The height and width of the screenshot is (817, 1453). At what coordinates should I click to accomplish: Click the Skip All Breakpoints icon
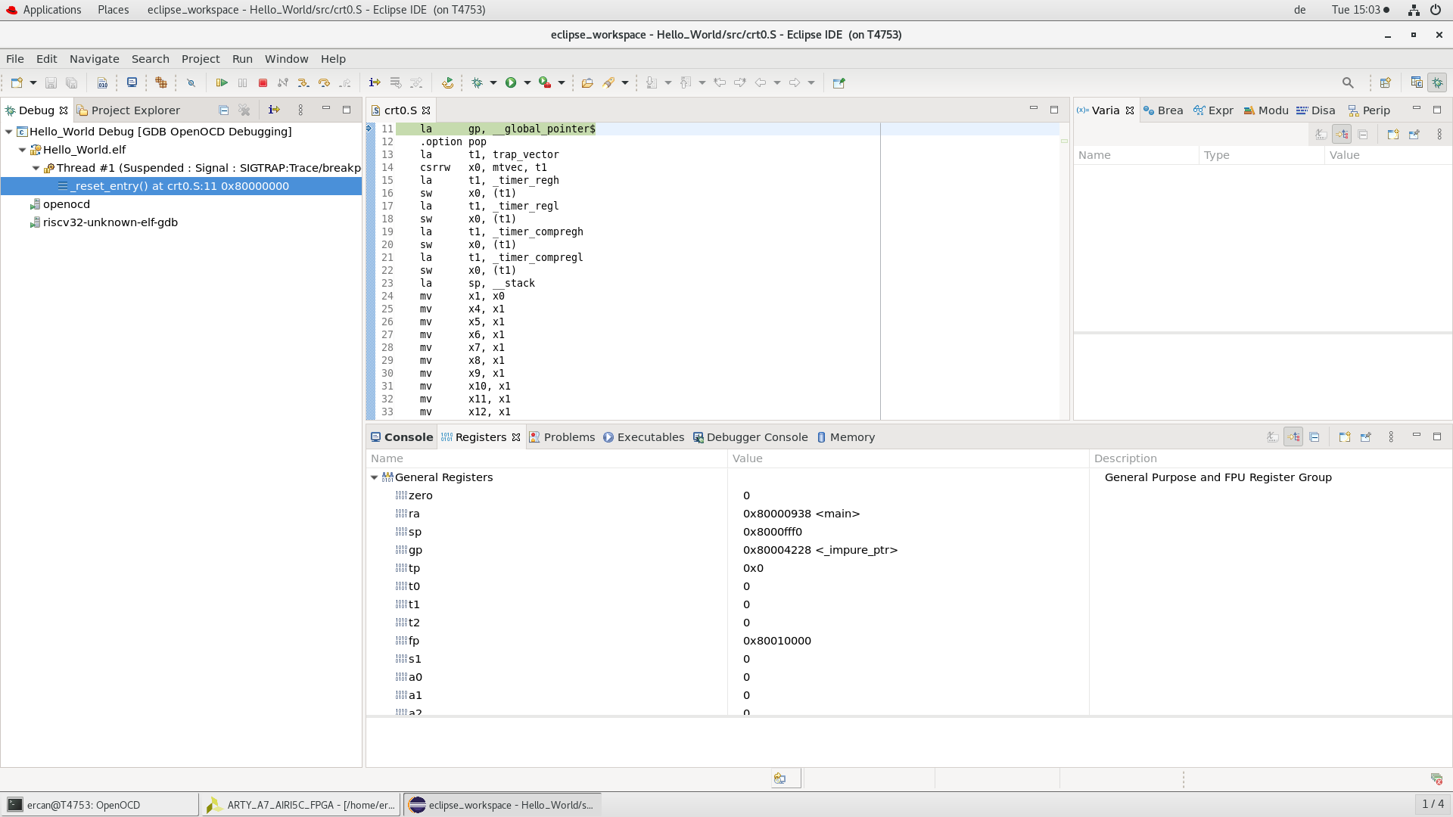coord(191,82)
